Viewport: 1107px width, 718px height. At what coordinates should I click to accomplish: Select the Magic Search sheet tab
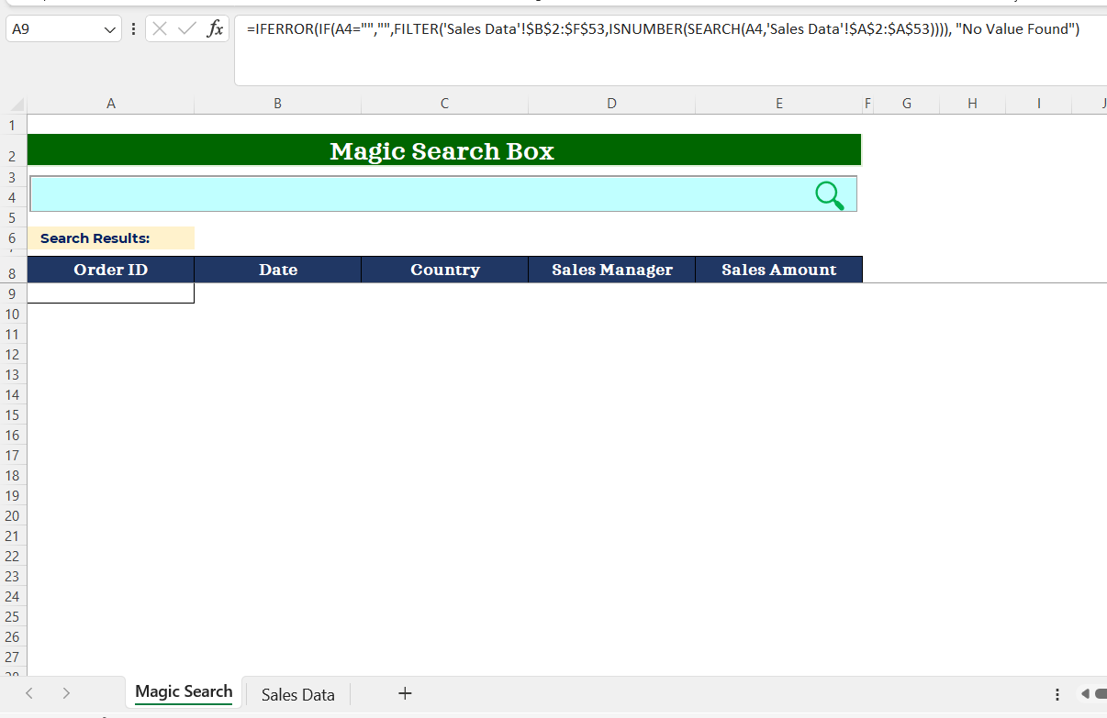point(184,691)
